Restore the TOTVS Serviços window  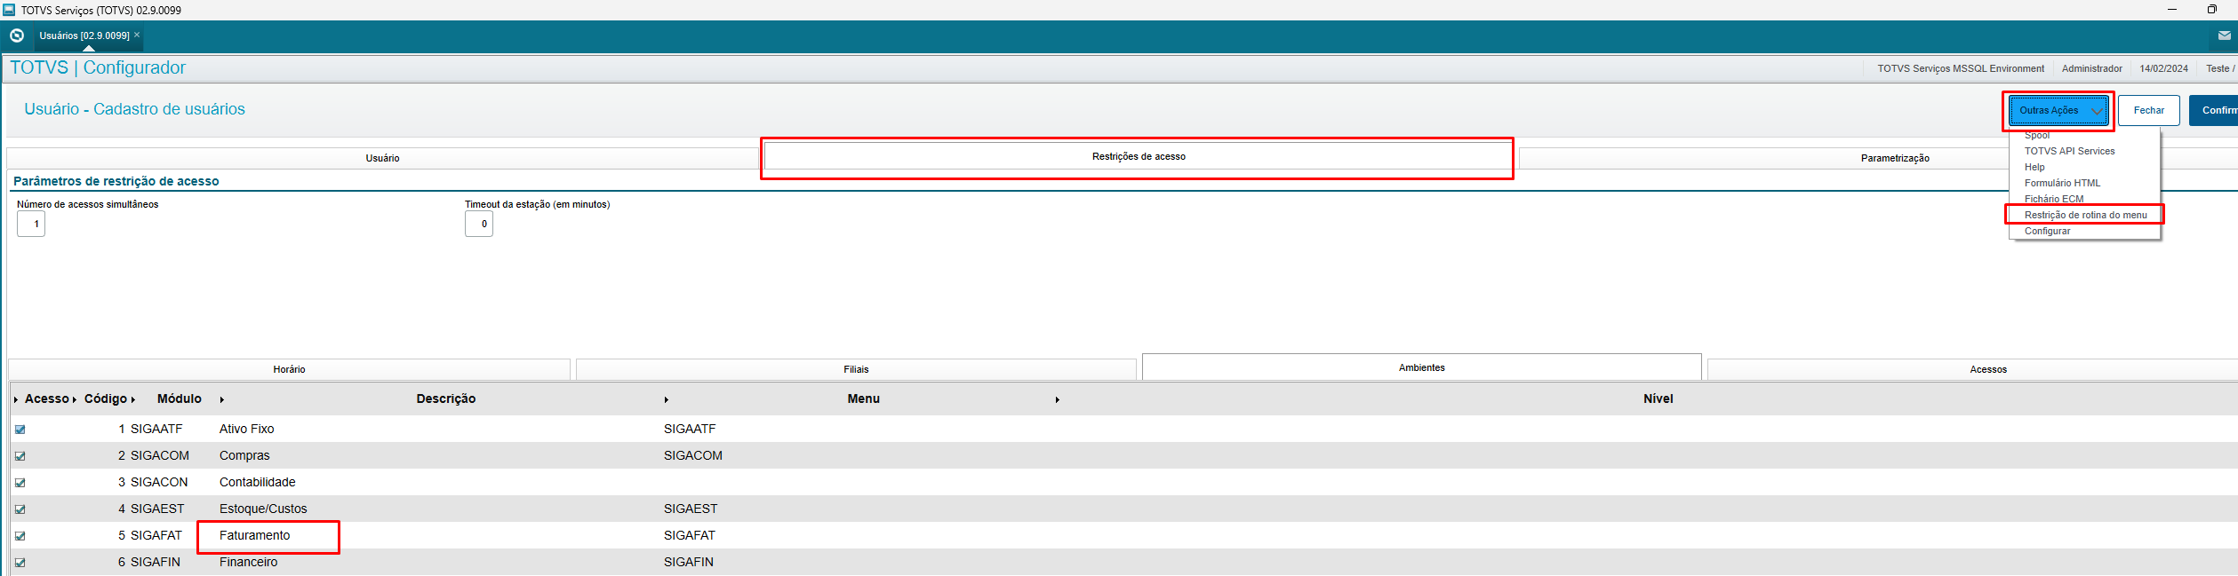tap(2212, 10)
